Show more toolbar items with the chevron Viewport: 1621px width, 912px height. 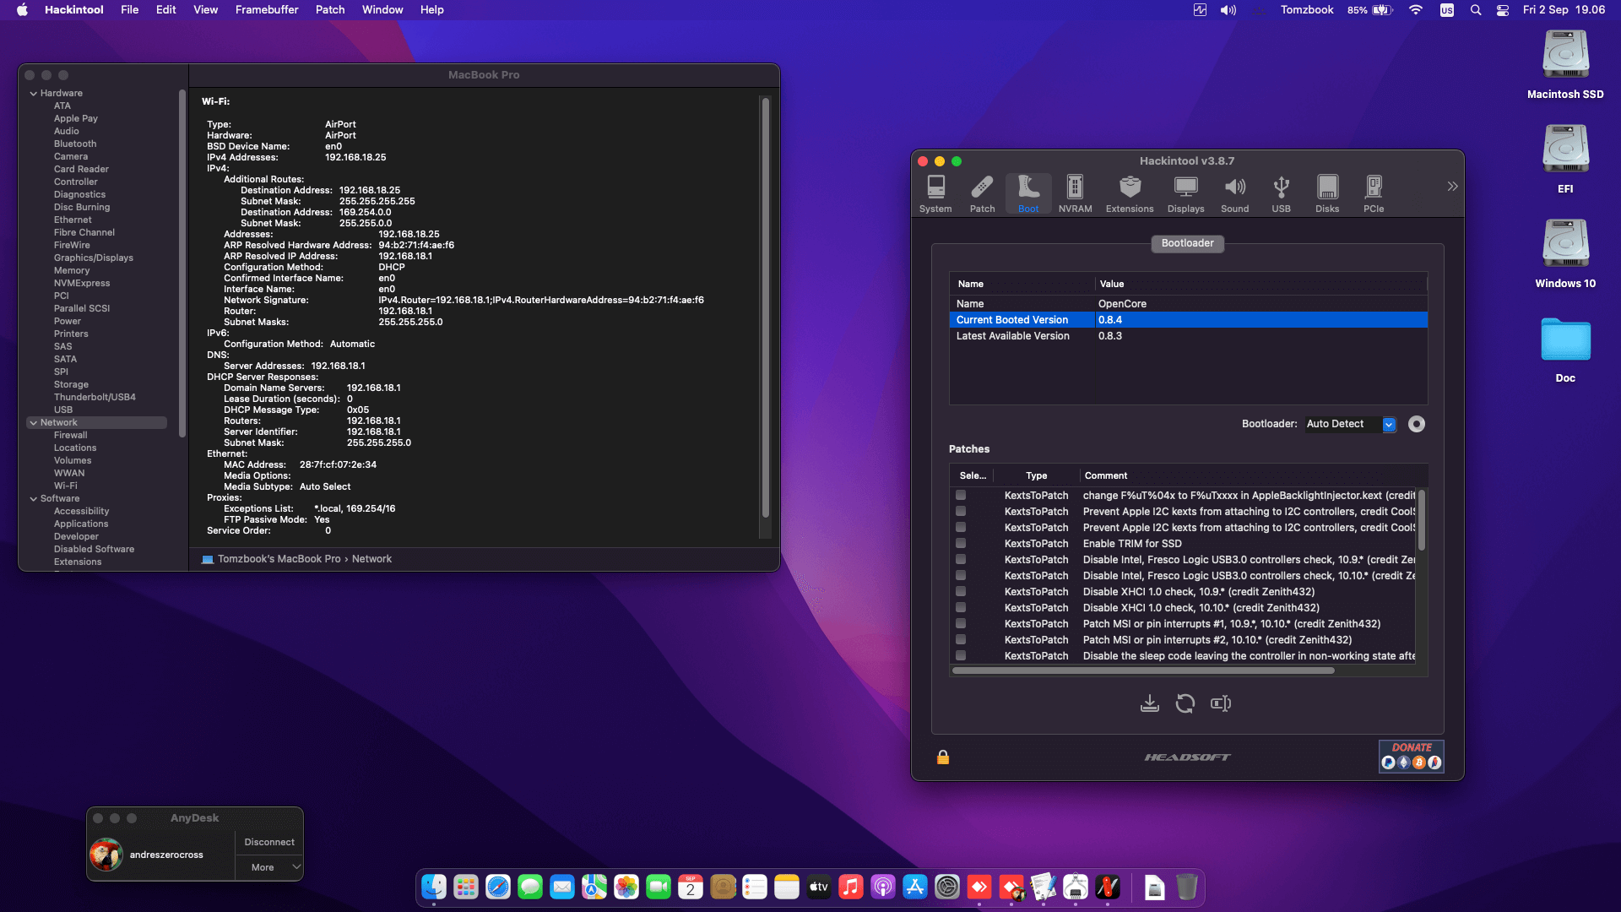(1452, 187)
